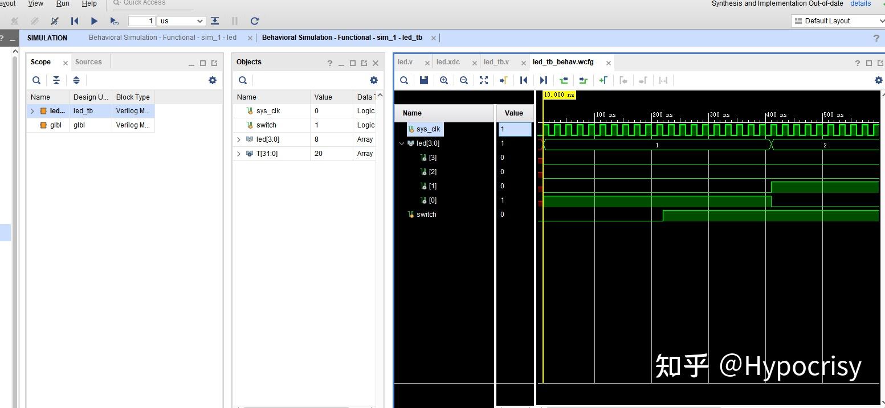
Task: Click the Run All simulation play button
Action: (x=94, y=21)
